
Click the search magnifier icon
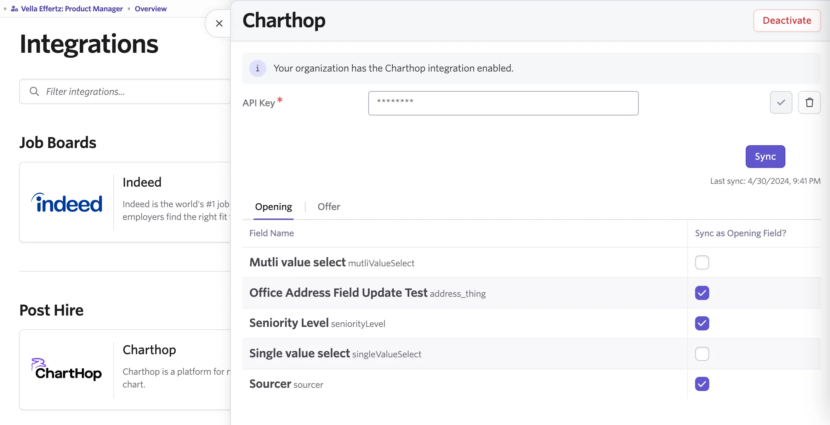point(34,91)
